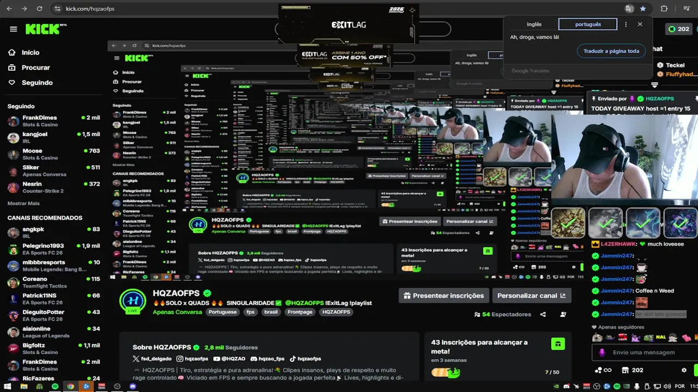Select the Frontpage tag
This screenshot has height=392, width=698.
tap(300, 312)
